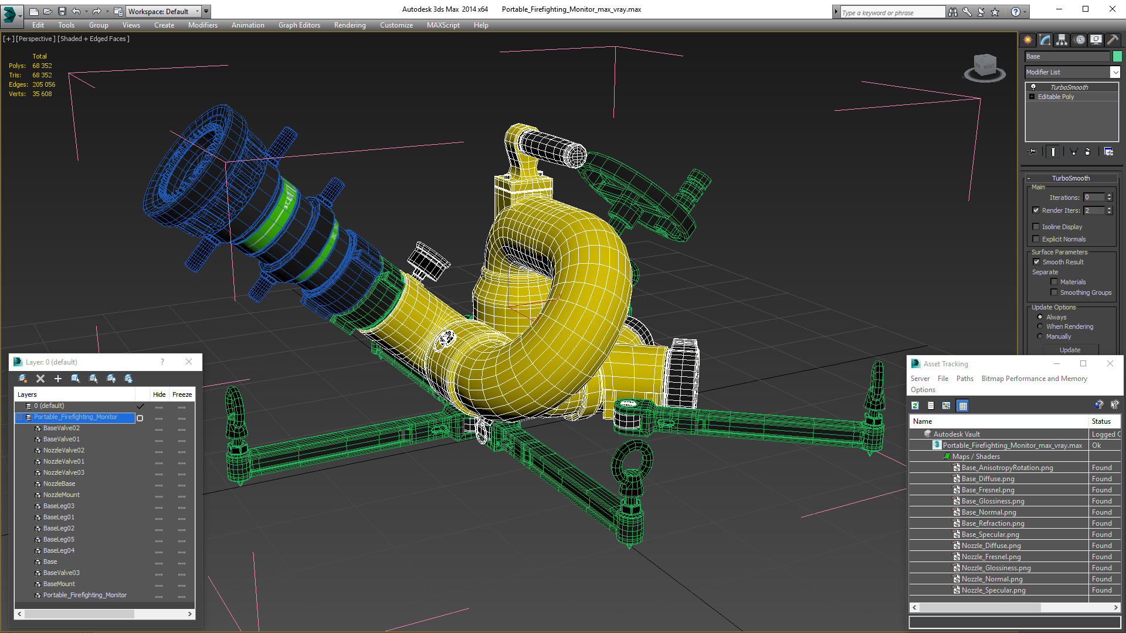Click Configure Modifier Sets icon
This screenshot has width=1126, height=633.
1108,152
